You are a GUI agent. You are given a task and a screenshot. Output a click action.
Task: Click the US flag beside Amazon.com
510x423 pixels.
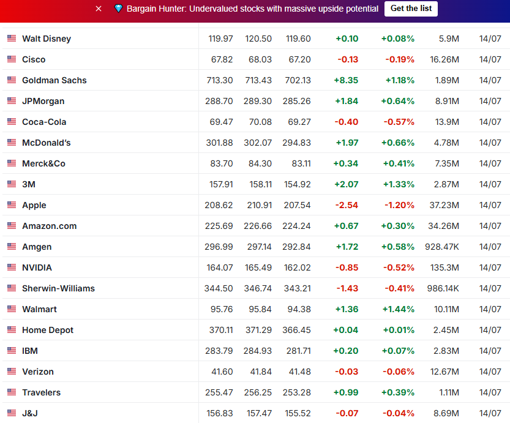point(12,226)
